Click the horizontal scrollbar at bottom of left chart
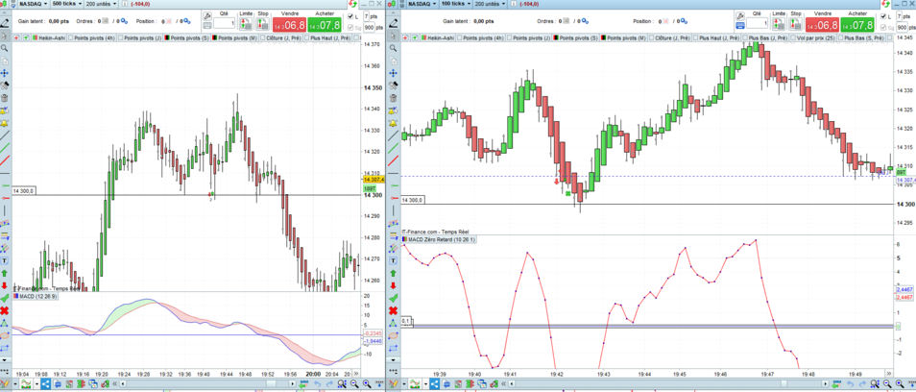This screenshot has height=392, width=916. pyautogui.click(x=207, y=383)
